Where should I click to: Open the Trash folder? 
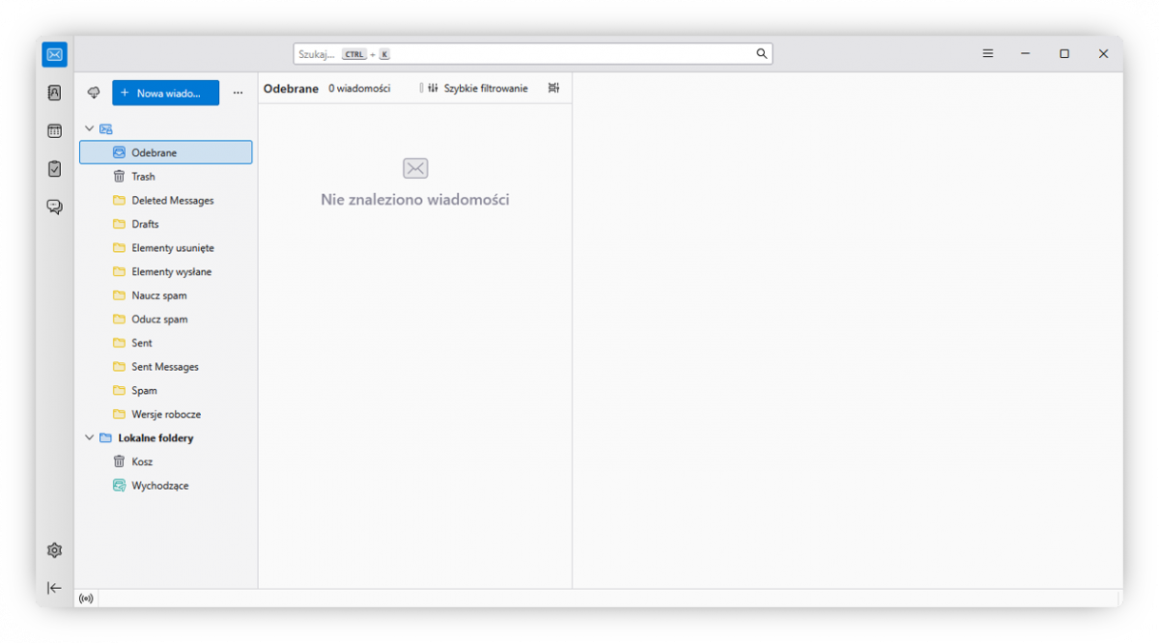click(x=142, y=176)
